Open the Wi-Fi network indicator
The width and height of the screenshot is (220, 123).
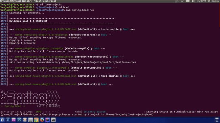tap(182, 1)
